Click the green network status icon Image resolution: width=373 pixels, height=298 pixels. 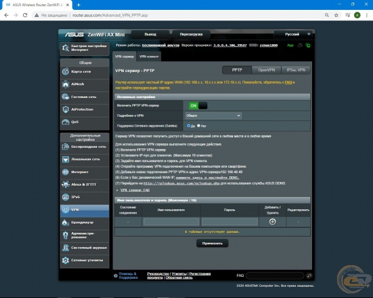coord(308,45)
